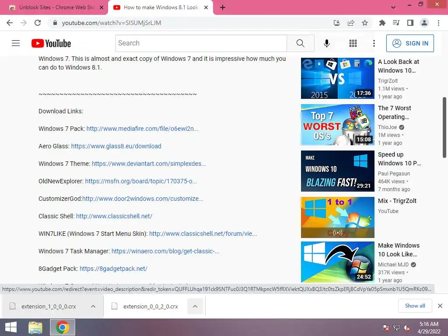Click the Mix TrigrZolt playlist thumbnail
Image resolution: width=448 pixels, height=336 pixels.
[337, 217]
